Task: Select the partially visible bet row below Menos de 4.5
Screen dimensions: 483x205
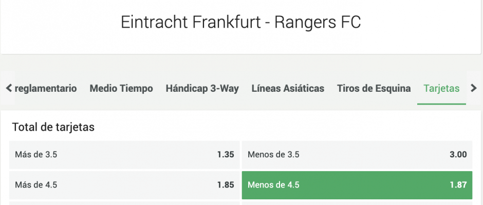Action: (x=357, y=203)
